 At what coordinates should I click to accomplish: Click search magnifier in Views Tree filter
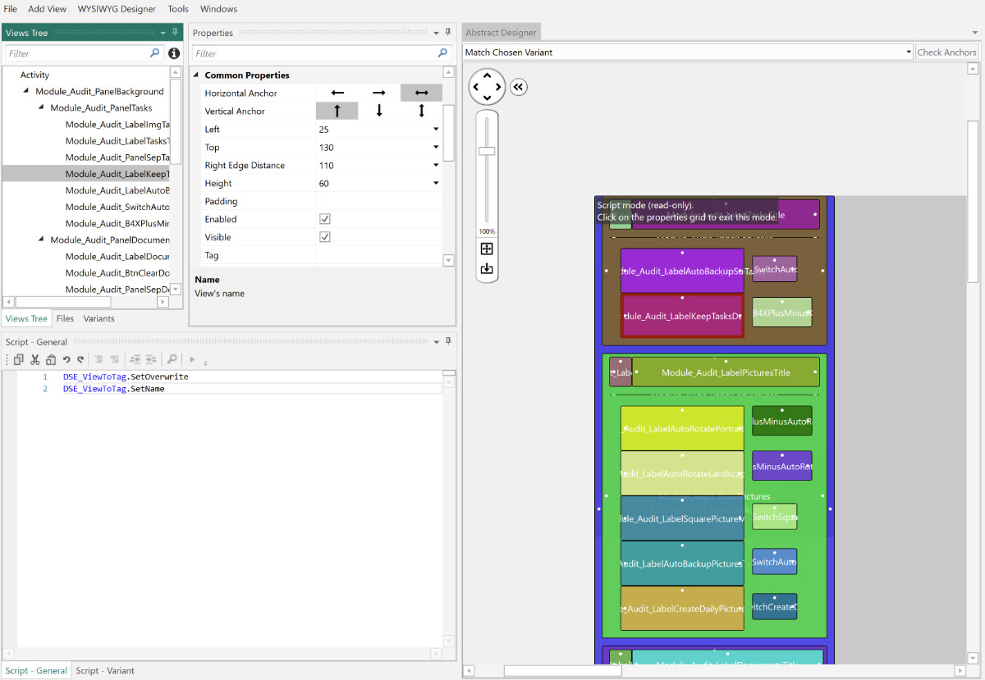[155, 52]
